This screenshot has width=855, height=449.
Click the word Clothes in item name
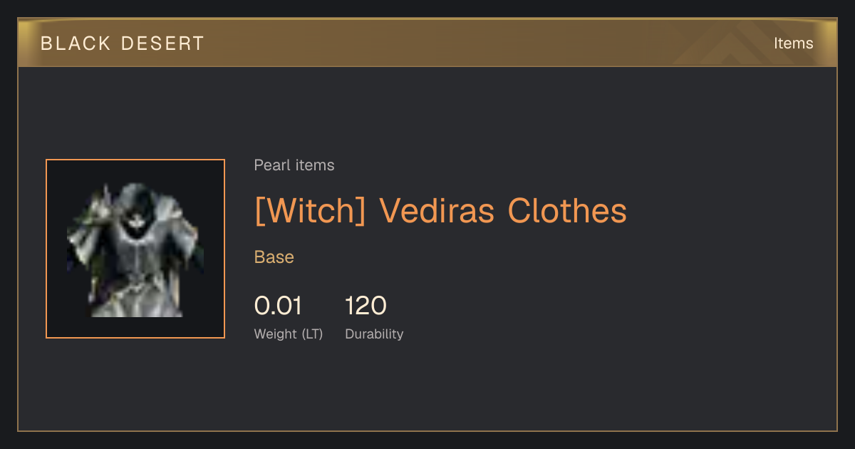567,210
